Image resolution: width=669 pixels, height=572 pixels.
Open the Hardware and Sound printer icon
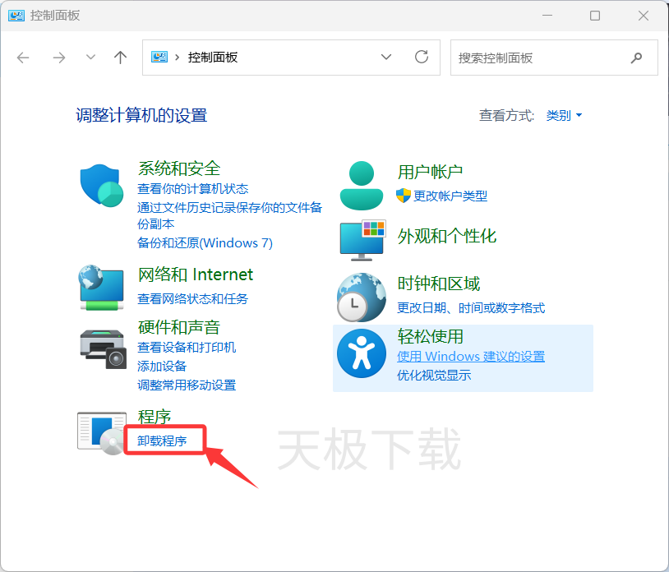104,349
